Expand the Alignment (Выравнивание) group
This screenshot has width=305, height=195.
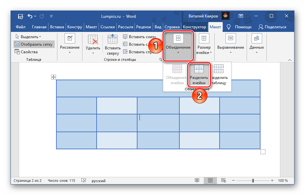tap(230, 45)
